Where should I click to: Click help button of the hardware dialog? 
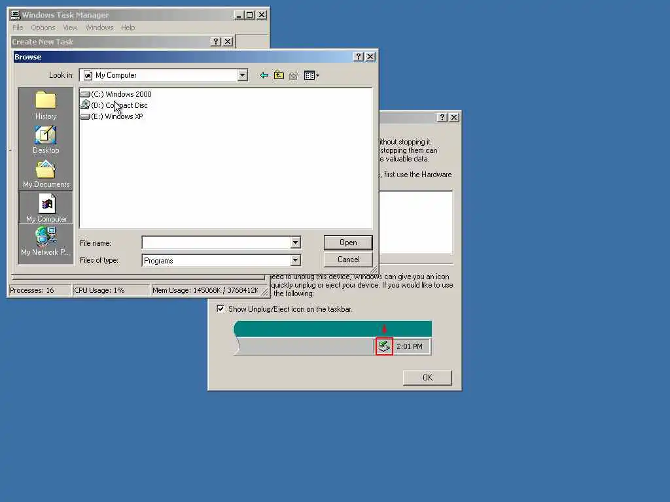(442, 118)
